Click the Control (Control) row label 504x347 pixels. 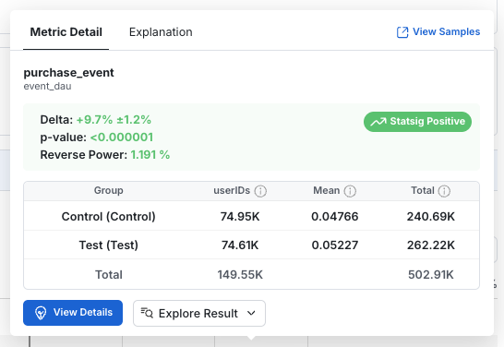click(109, 216)
